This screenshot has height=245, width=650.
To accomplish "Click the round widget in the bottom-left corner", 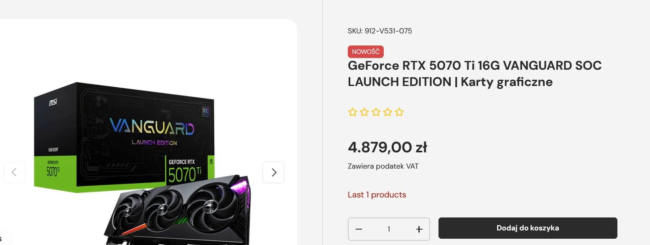I will 3,239.
